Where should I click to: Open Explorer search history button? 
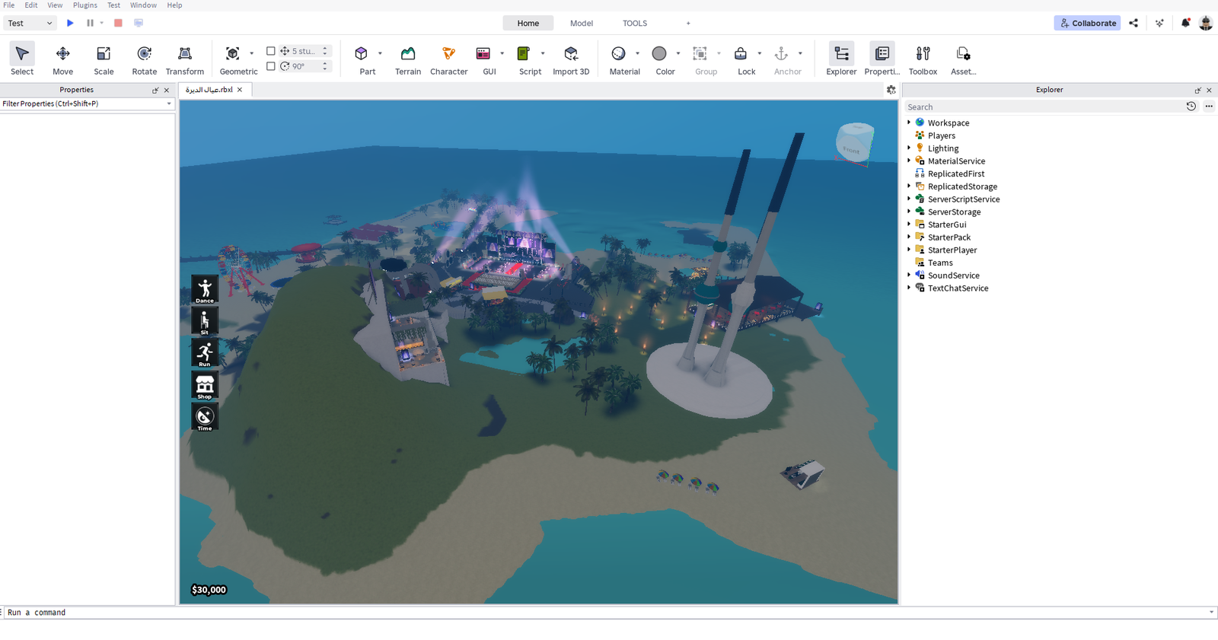(x=1191, y=107)
